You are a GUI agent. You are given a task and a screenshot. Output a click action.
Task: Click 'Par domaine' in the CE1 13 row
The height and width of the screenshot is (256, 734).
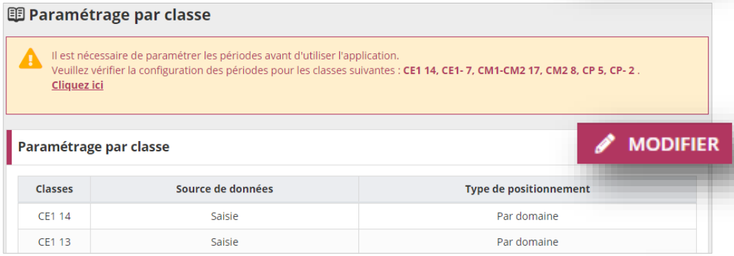click(527, 242)
